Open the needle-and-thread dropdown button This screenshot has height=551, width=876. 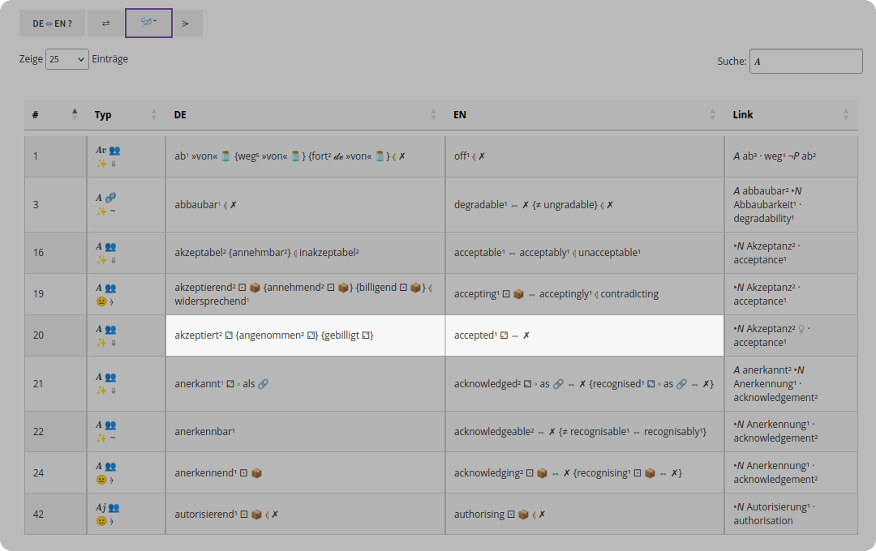click(148, 23)
